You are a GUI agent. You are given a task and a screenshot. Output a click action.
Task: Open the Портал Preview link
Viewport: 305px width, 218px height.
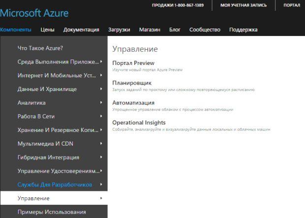[133, 63]
